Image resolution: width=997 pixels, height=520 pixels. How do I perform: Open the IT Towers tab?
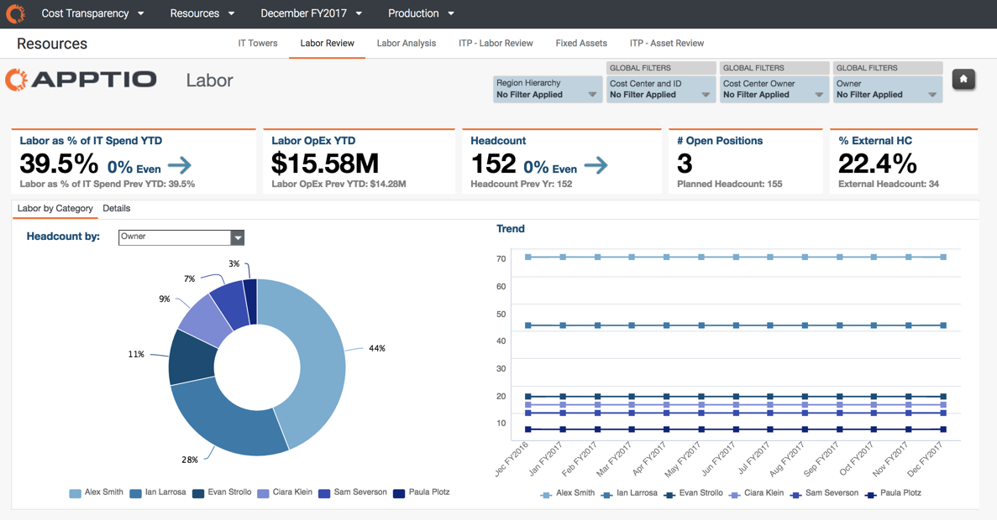pyautogui.click(x=258, y=43)
